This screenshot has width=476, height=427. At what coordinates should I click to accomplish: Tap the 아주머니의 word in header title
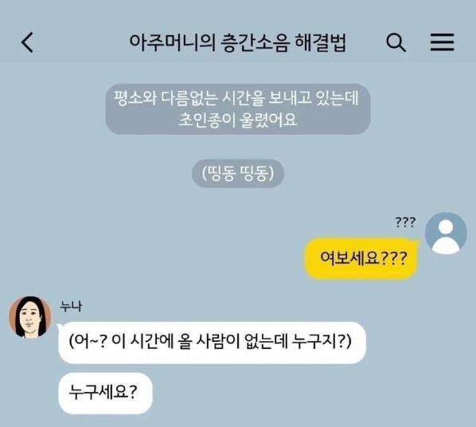pos(172,42)
